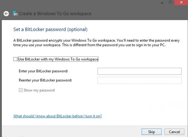Enable Use BitLocker with my workspace checkbox

point(15,59)
